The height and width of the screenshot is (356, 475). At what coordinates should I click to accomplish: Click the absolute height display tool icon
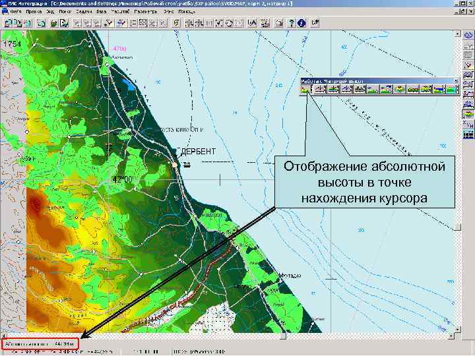pos(306,89)
